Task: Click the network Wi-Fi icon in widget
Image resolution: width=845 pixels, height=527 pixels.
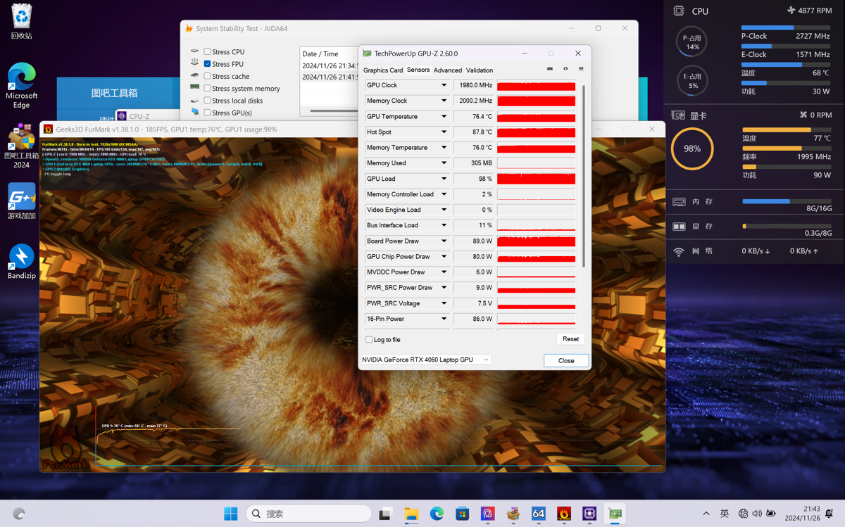Action: pos(679,251)
